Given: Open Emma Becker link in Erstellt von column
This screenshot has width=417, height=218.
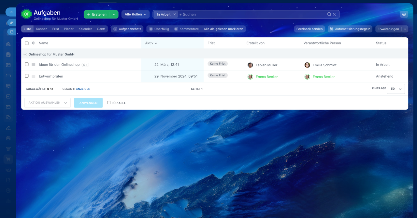Looking at the screenshot, I should pos(267,77).
